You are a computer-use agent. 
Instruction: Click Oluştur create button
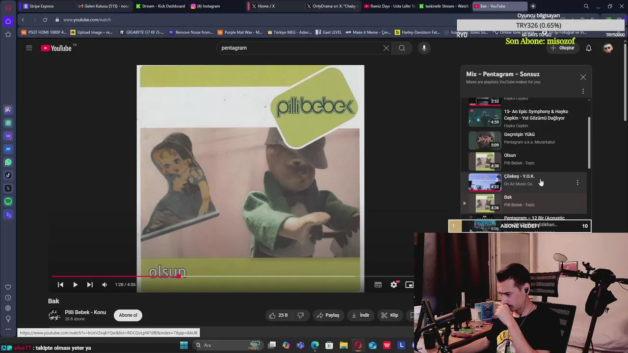(x=563, y=48)
